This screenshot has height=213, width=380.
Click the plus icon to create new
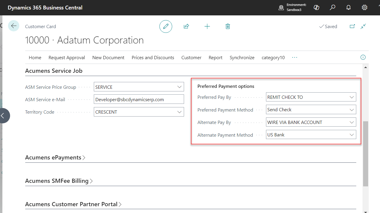pyautogui.click(x=207, y=26)
